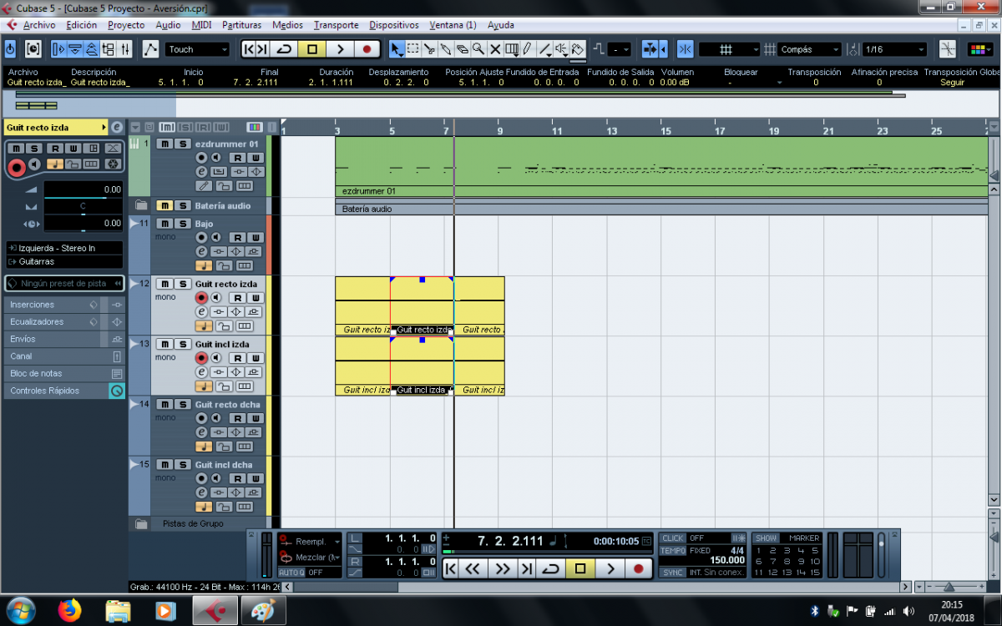
Task: Open Firefox from the taskbar
Action: point(71,610)
